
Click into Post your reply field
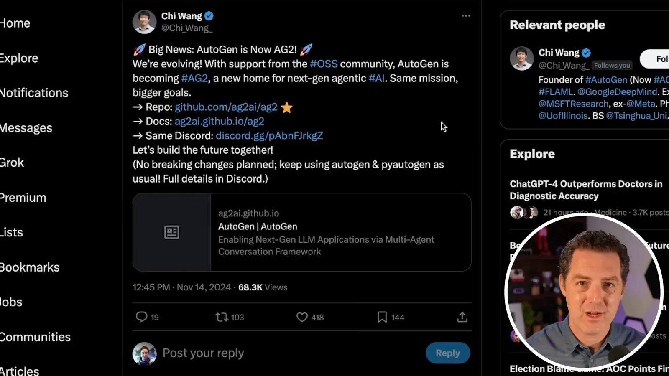coord(289,353)
